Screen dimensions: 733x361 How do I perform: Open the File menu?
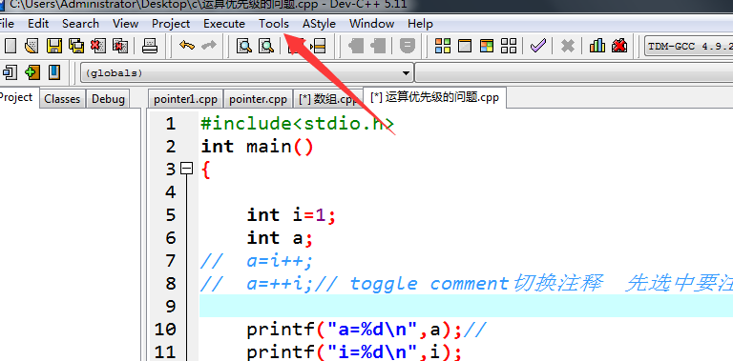(7, 23)
